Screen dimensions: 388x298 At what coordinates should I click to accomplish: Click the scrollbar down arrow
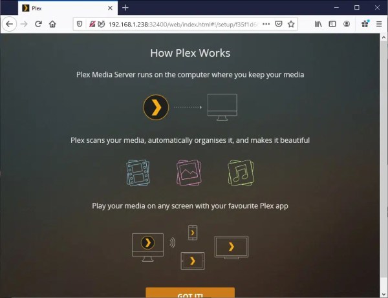click(383, 294)
